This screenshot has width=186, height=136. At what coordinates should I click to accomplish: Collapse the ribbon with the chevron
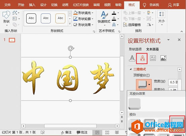182,31
